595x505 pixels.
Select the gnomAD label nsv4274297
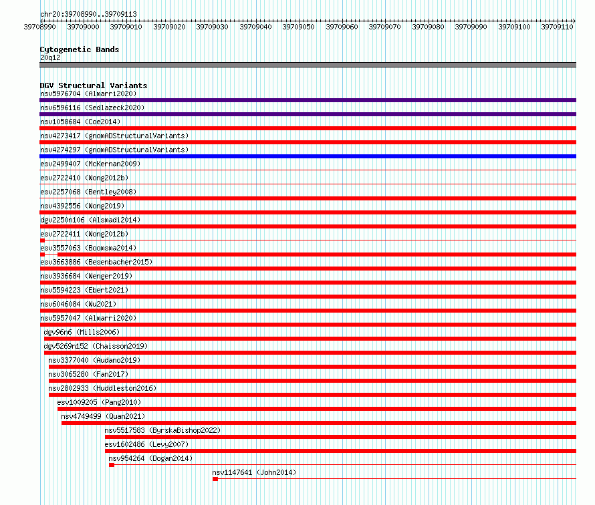[114, 150]
